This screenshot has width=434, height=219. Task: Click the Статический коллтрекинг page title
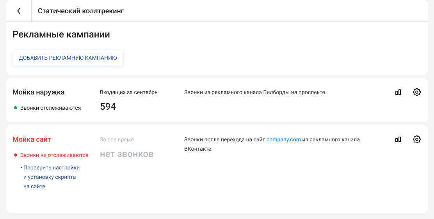pos(81,11)
